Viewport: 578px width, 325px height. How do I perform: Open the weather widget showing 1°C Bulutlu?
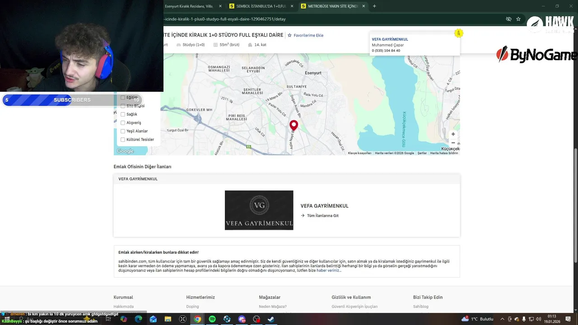pyautogui.click(x=478, y=319)
